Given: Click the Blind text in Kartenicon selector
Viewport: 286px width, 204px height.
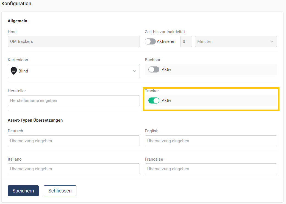Looking at the screenshot, I should 23,71.
